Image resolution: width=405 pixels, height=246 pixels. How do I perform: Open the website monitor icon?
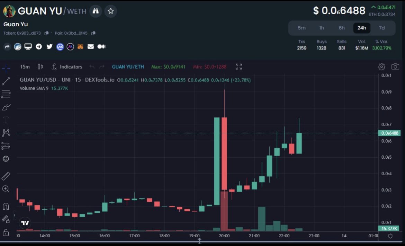pos(28,46)
